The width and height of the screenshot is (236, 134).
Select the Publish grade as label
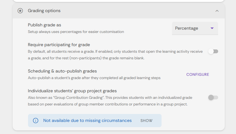coord(45,25)
